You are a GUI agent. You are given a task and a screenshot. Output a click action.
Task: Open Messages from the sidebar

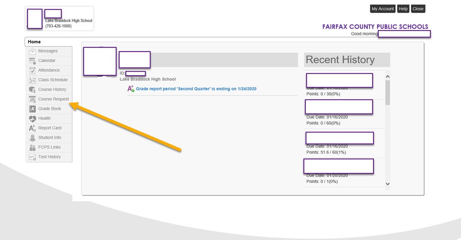(49, 51)
